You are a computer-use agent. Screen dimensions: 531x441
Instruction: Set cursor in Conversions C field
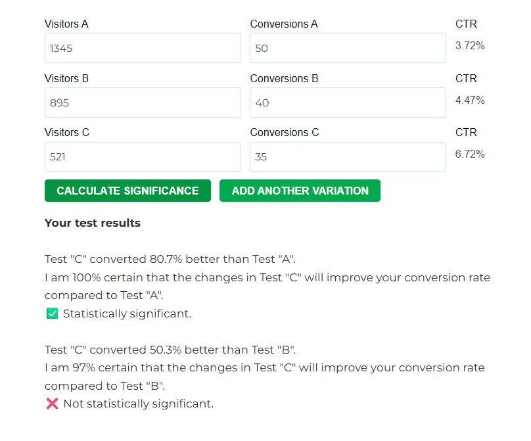coord(348,157)
